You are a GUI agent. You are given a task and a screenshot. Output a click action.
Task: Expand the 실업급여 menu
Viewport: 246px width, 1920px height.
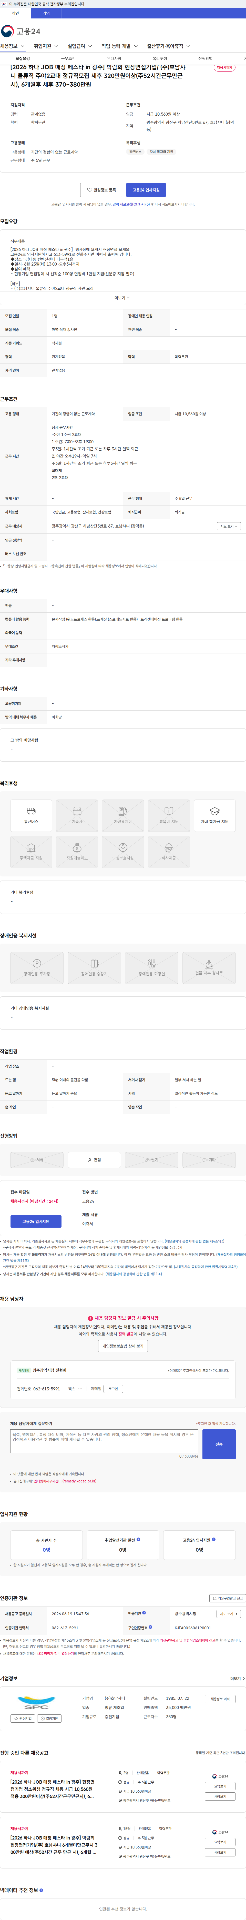click(x=80, y=46)
